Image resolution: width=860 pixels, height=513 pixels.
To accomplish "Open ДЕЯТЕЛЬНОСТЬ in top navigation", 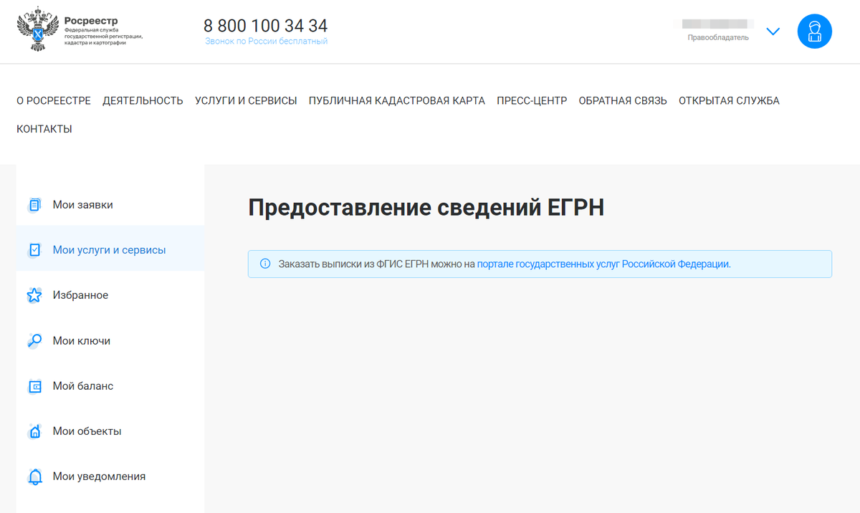I will coord(143,101).
